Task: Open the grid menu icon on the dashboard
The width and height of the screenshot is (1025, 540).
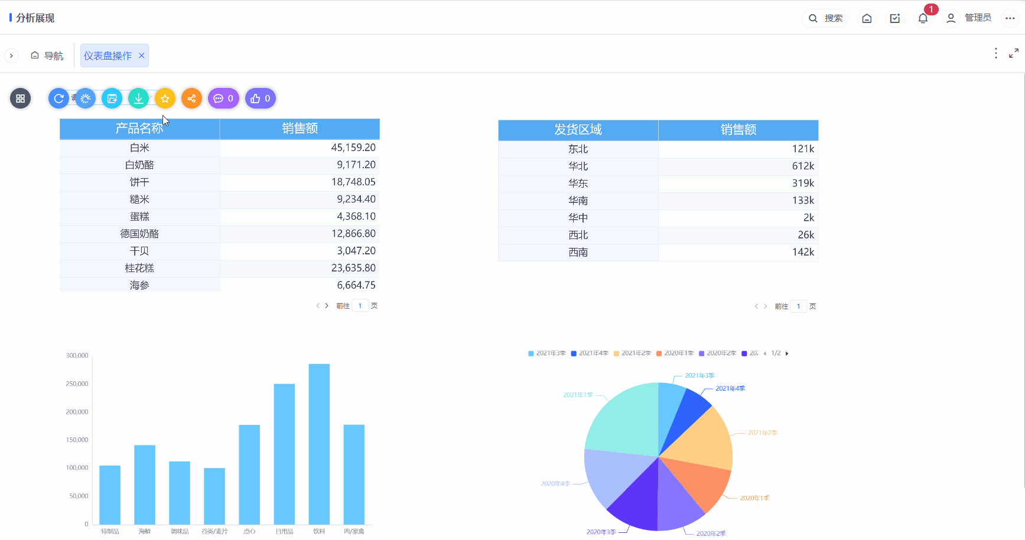Action: click(20, 99)
